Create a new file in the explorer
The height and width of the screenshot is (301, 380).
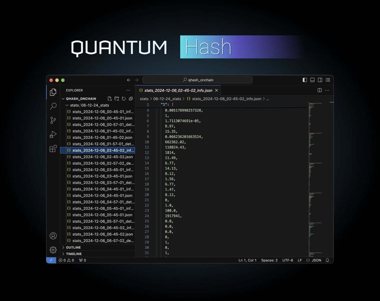pyautogui.click(x=109, y=99)
